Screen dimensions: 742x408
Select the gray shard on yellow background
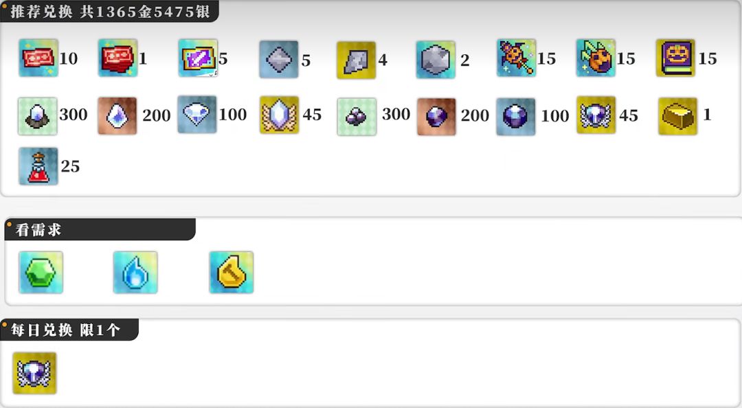click(357, 60)
